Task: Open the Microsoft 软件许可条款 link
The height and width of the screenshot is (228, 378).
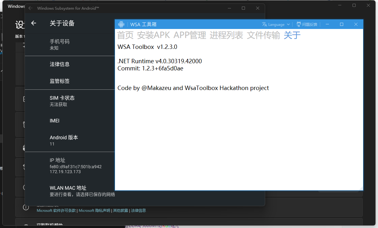Action: pyautogui.click(x=56, y=211)
